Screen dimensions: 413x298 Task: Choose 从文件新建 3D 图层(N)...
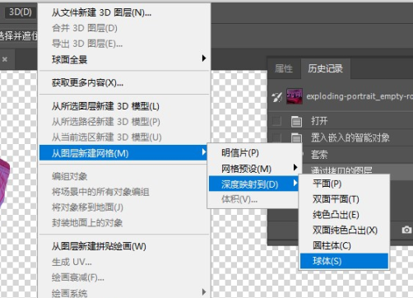tap(124, 12)
